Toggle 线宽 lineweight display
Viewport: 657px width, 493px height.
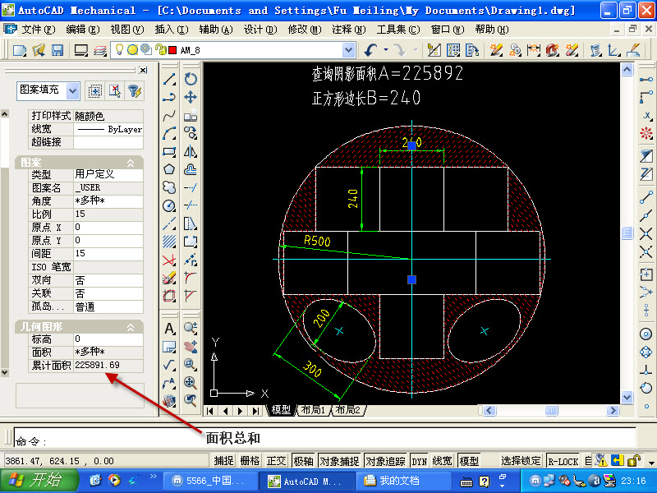point(442,461)
